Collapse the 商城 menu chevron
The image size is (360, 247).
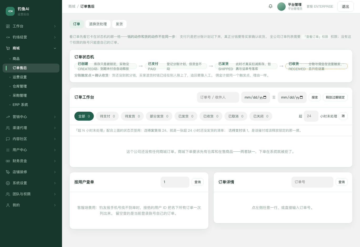point(55,48)
